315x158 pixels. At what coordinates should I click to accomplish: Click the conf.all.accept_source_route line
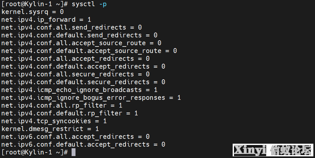(81, 43)
